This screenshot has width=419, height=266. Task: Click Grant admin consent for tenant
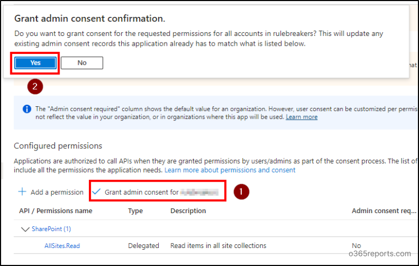(161, 192)
